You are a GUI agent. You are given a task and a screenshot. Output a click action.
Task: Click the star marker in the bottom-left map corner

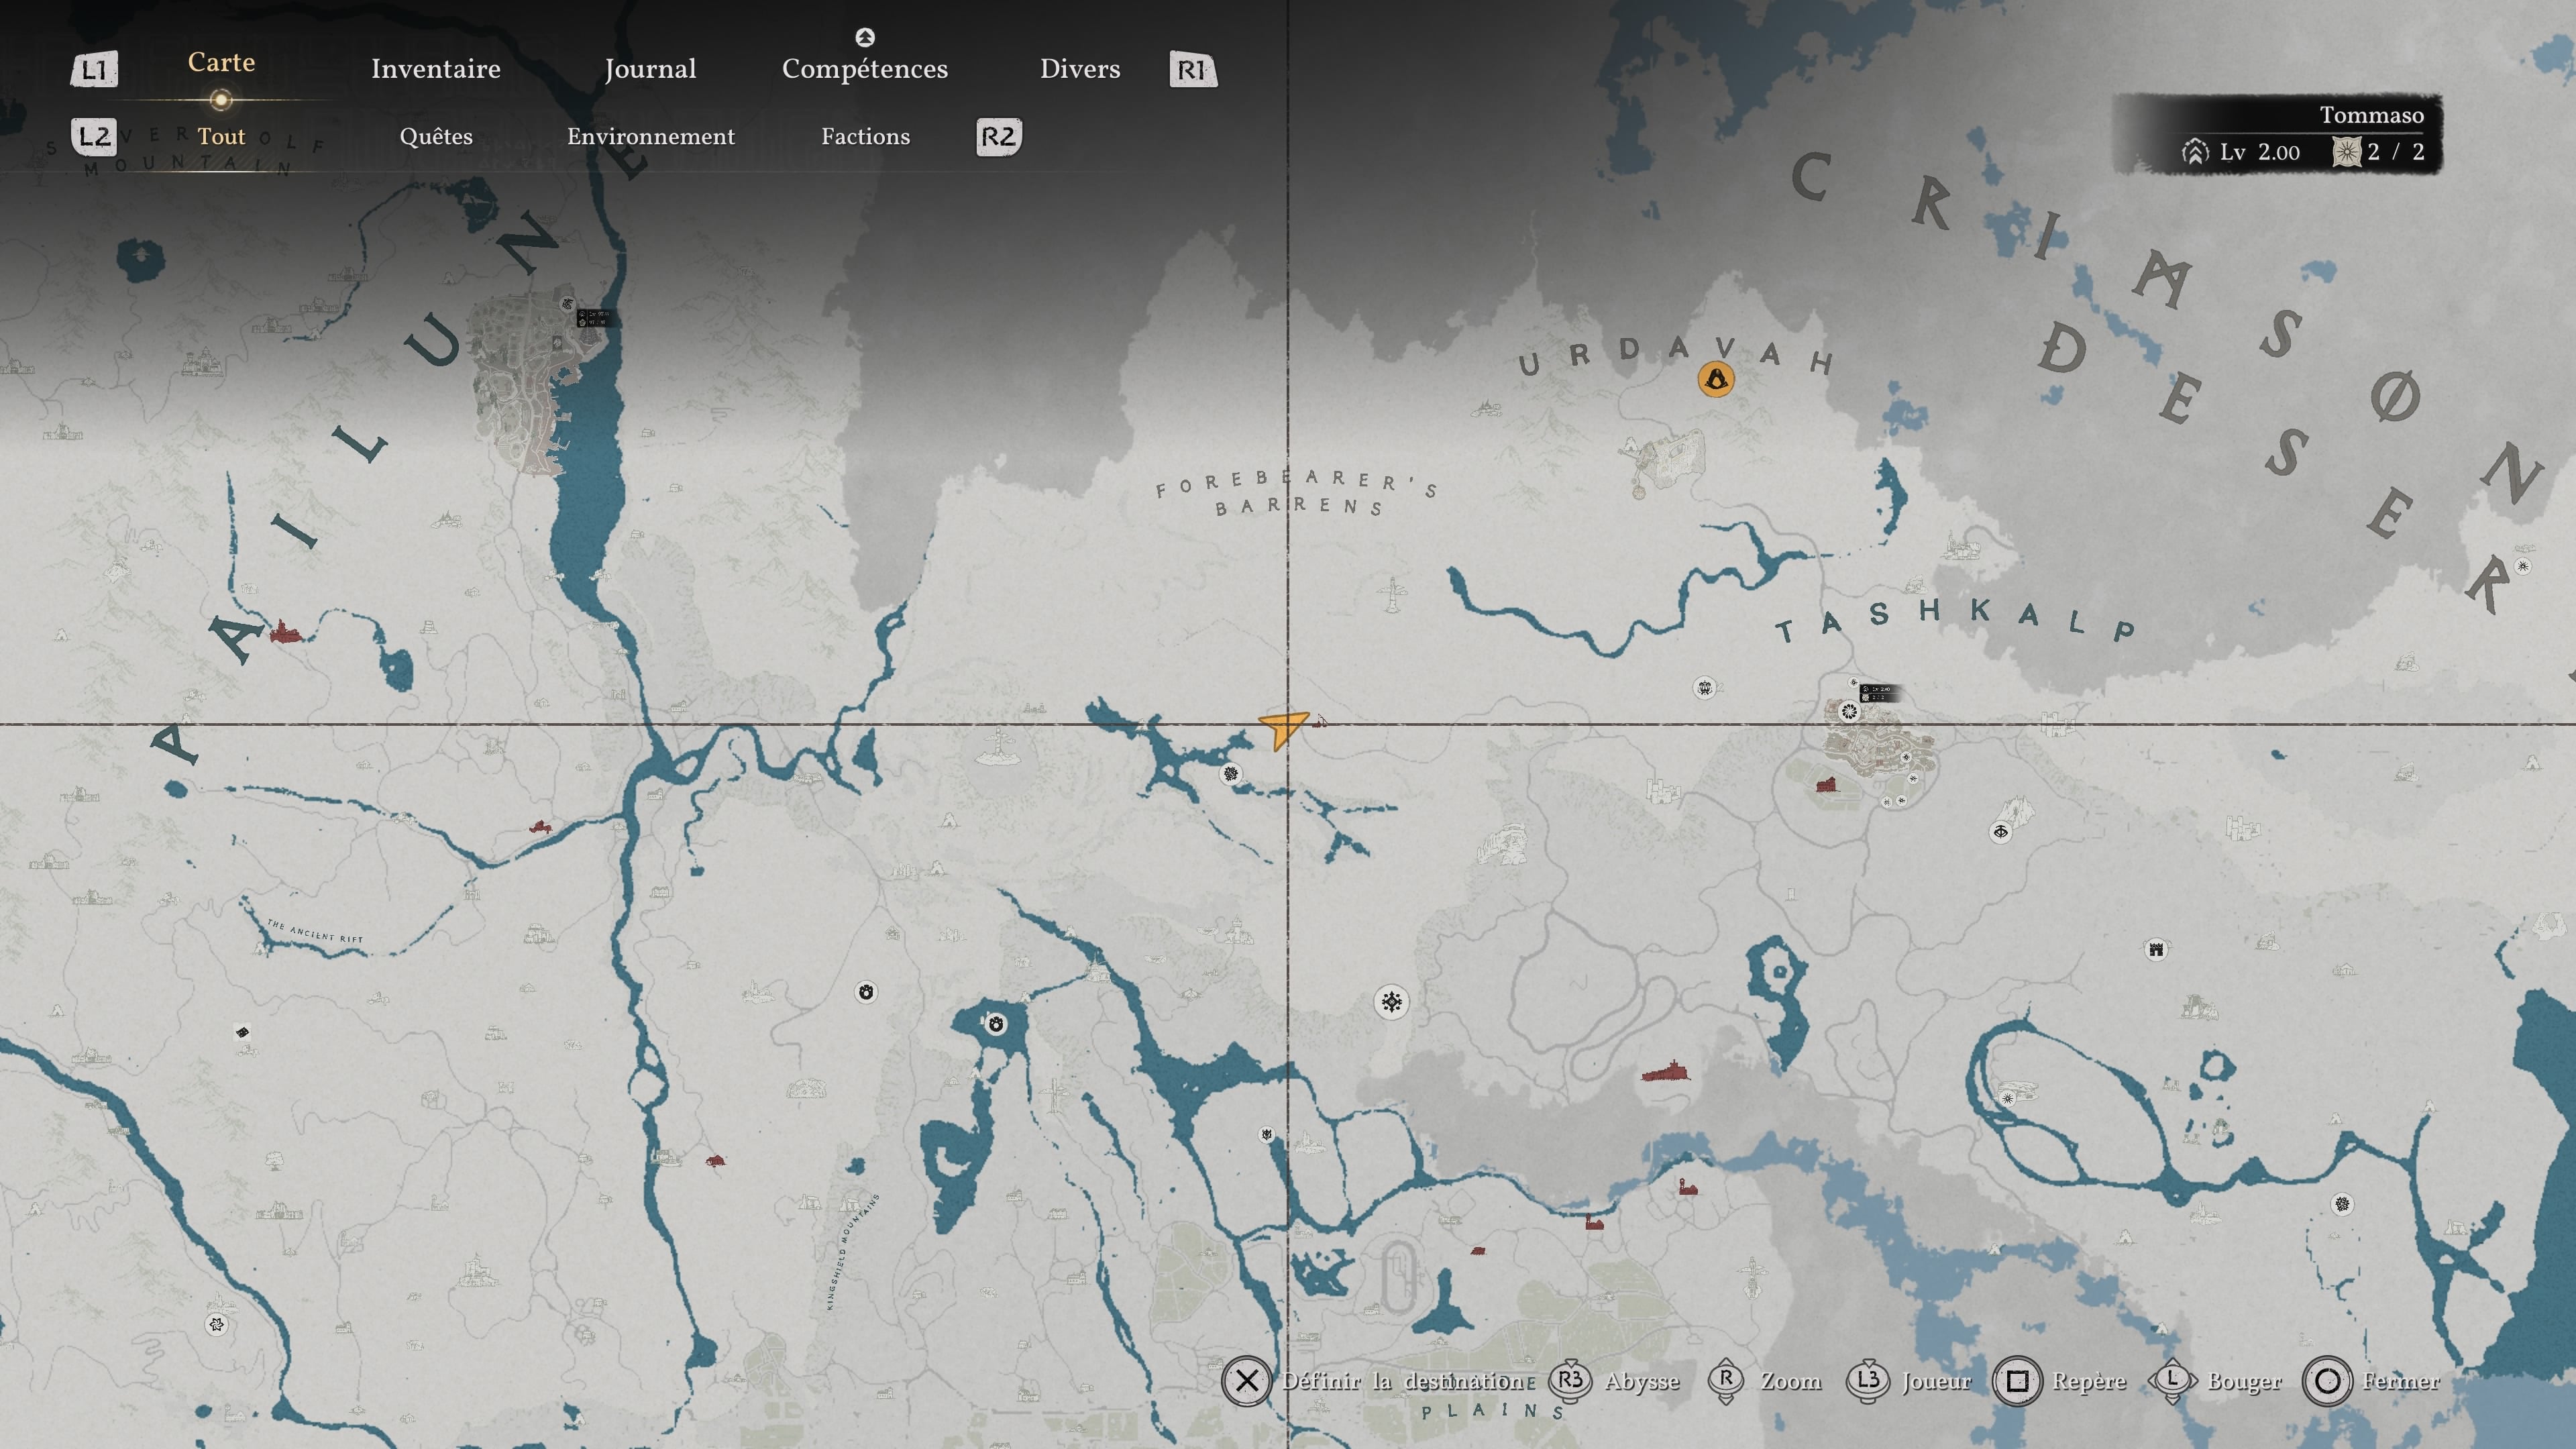pyautogui.click(x=216, y=1325)
